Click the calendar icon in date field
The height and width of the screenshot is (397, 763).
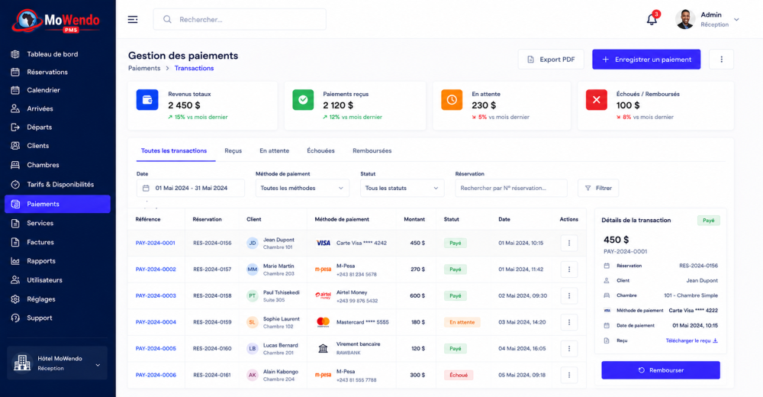(x=146, y=188)
